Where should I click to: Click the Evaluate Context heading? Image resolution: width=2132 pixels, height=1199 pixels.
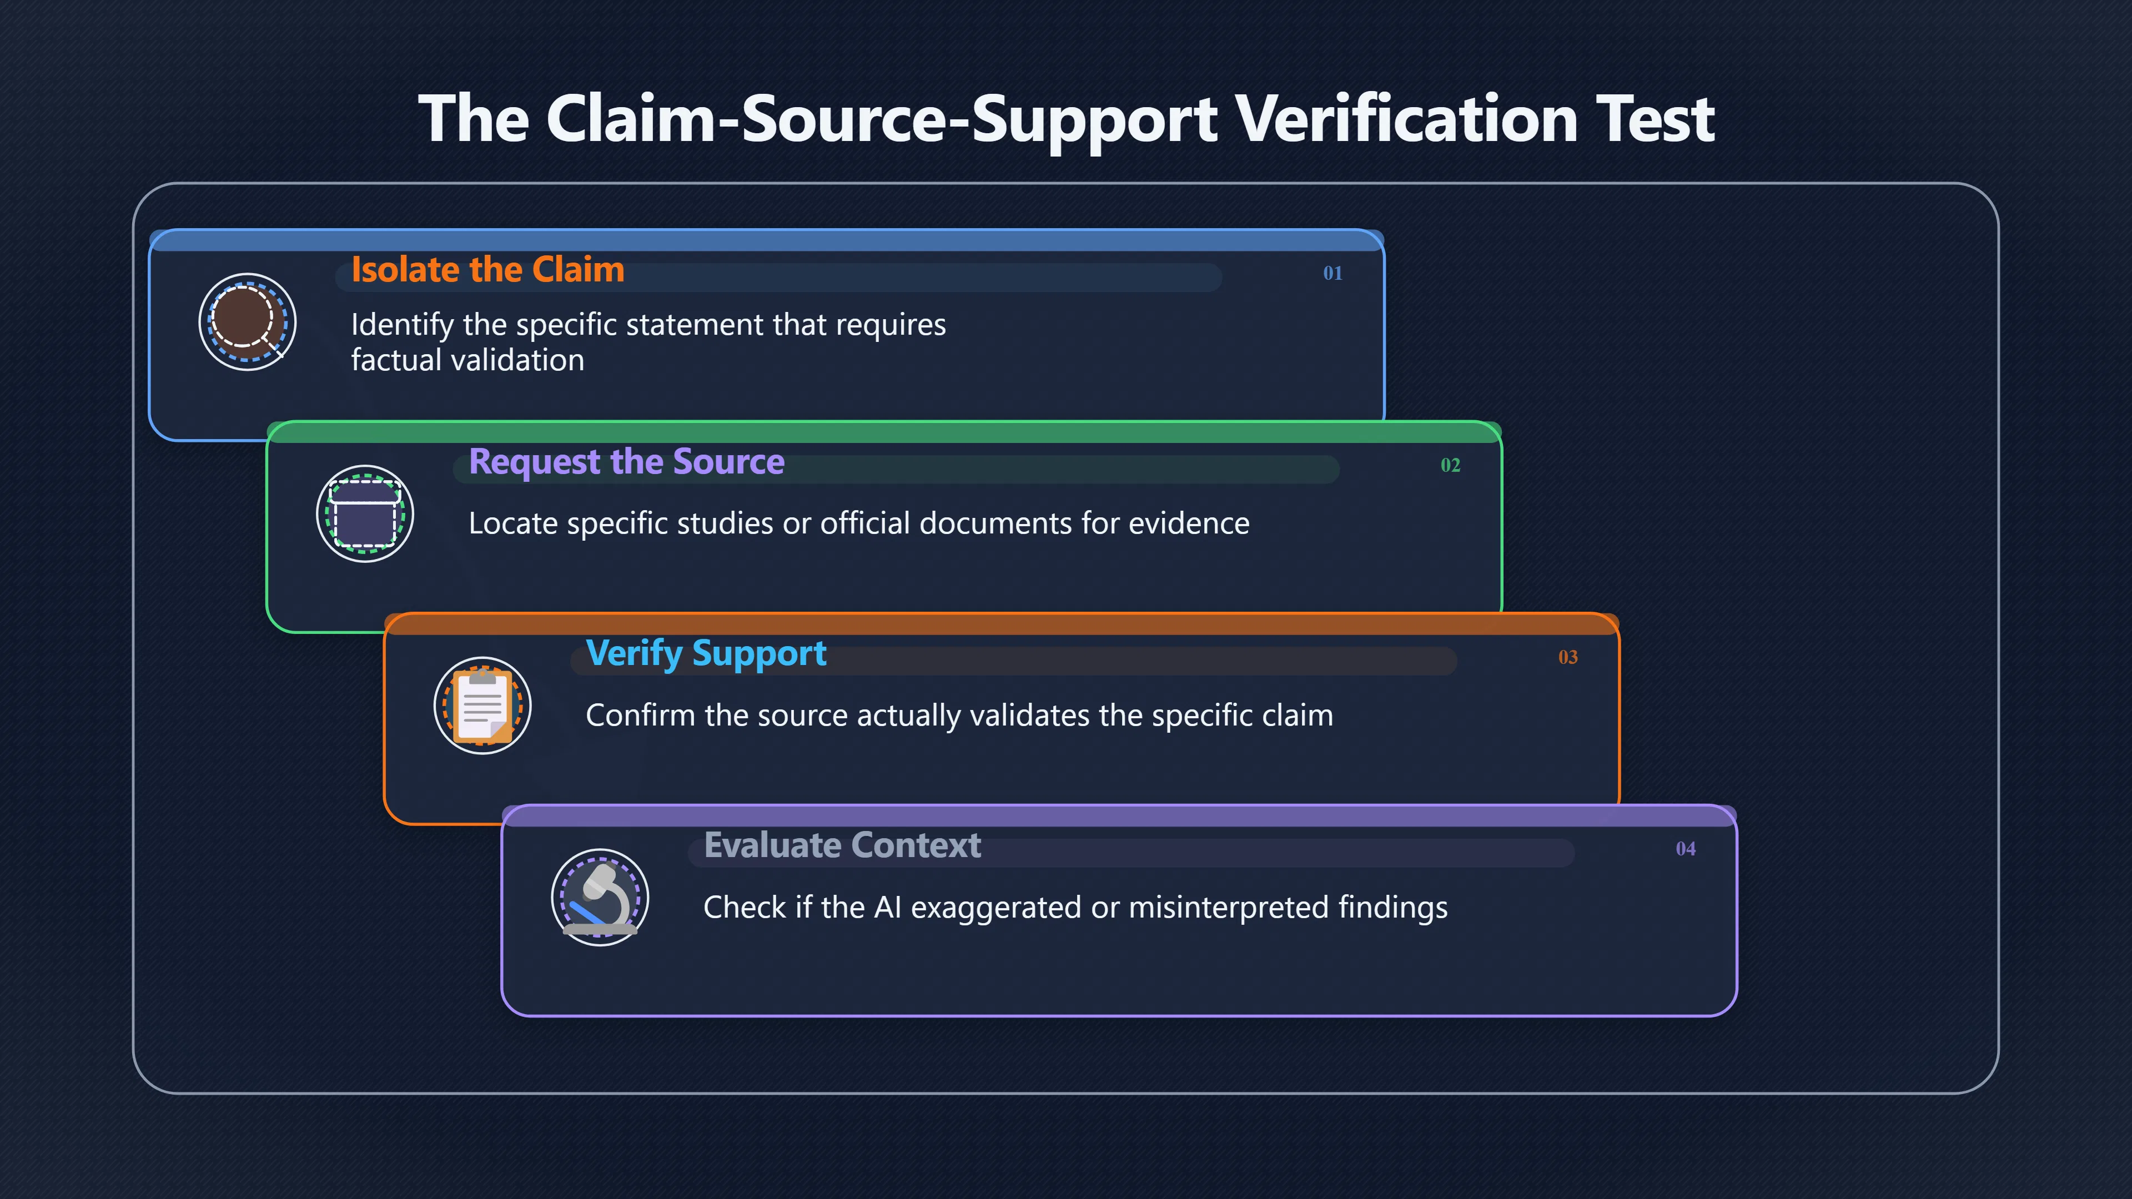(842, 845)
